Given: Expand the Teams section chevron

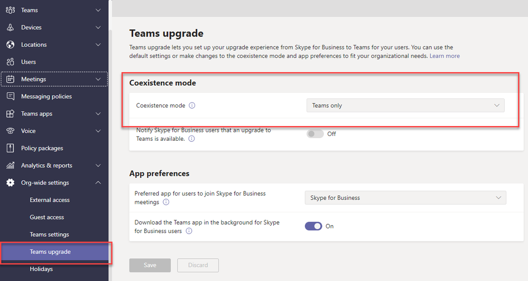Looking at the screenshot, I should pyautogui.click(x=98, y=10).
